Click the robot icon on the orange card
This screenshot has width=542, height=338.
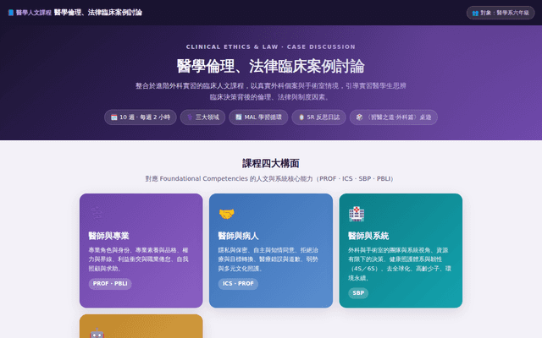(x=97, y=332)
